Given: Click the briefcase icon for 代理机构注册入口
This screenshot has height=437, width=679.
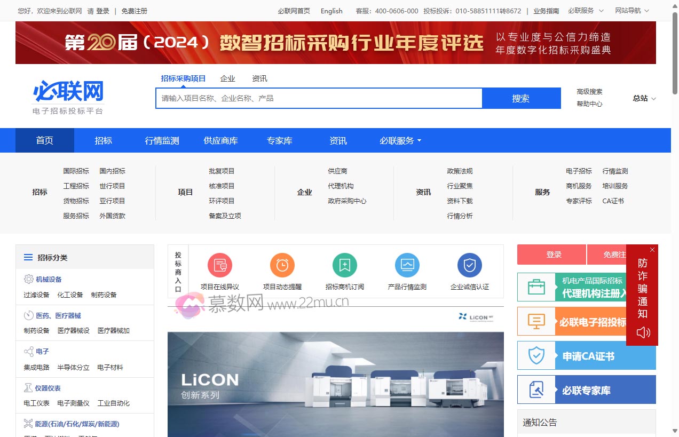Looking at the screenshot, I should 536,287.
